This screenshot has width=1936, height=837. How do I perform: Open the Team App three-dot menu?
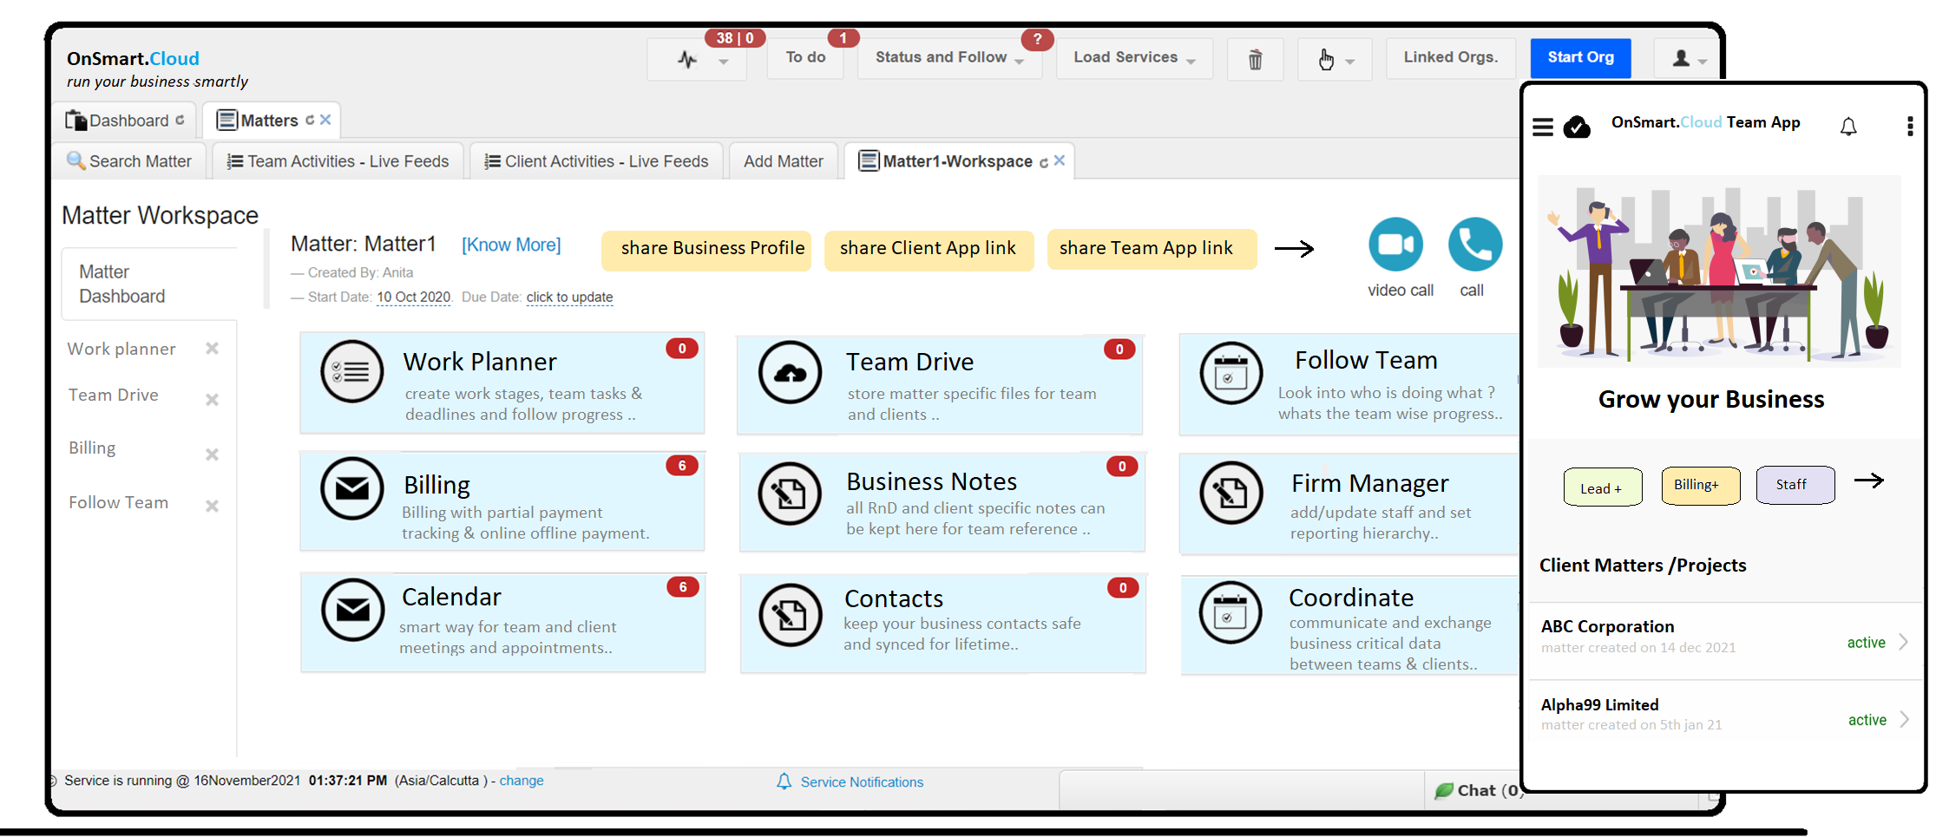tap(1909, 127)
